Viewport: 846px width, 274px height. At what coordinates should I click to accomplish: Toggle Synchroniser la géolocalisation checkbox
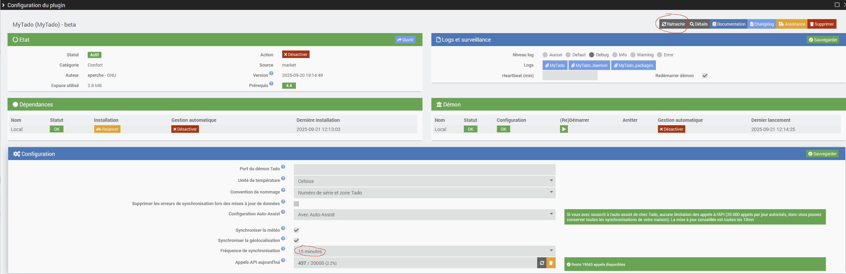297,241
